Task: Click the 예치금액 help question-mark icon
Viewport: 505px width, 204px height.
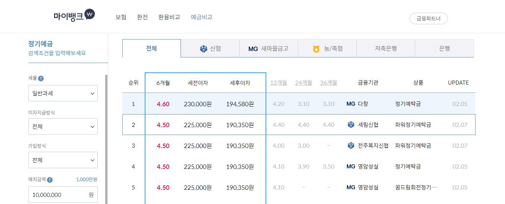Action: [x=50, y=180]
